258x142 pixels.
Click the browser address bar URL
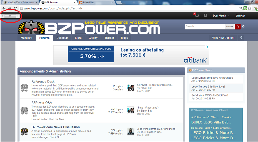coord(53,8)
